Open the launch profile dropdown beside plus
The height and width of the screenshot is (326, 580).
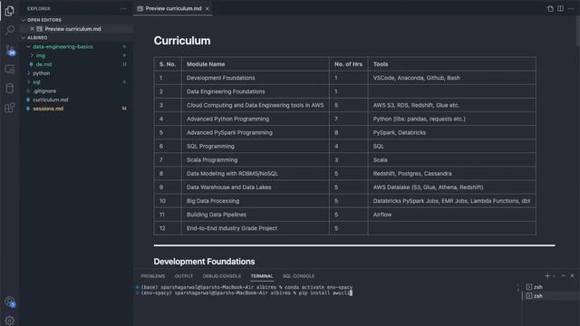click(x=554, y=276)
